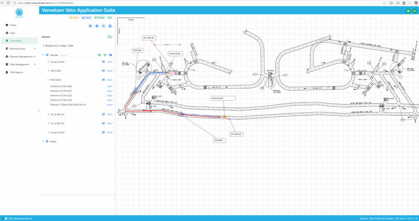419x221 pixels.
Task: Click the Reload button
Action: click(99, 18)
